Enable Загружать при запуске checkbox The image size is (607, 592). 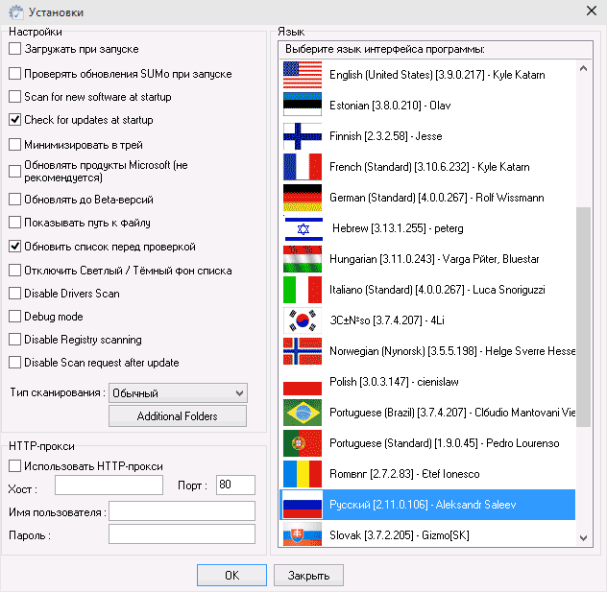tap(14, 49)
